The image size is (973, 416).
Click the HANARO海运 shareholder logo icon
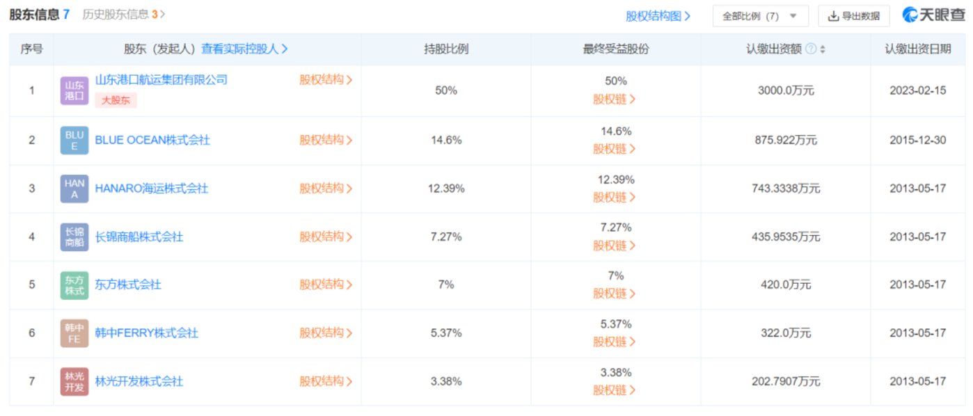click(x=74, y=189)
